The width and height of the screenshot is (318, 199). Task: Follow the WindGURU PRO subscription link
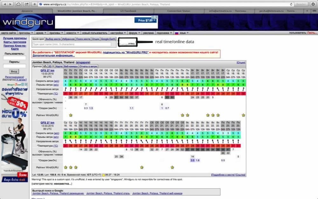click(126, 52)
